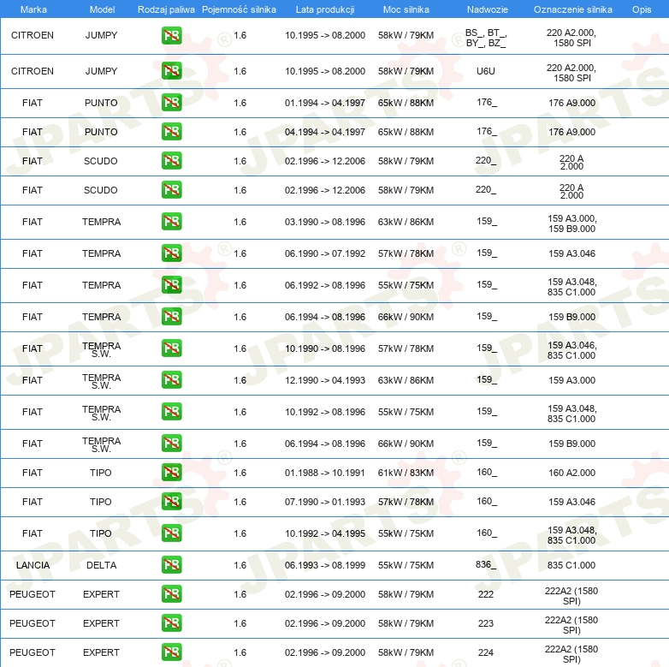Image resolution: width=669 pixels, height=667 pixels.
Task: Click fuel type icon in Lancia Delta row
Action: 171,565
